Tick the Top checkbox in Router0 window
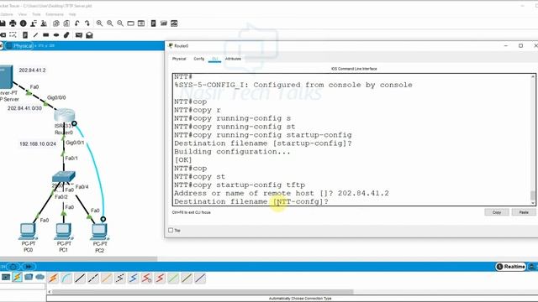 tap(171, 230)
